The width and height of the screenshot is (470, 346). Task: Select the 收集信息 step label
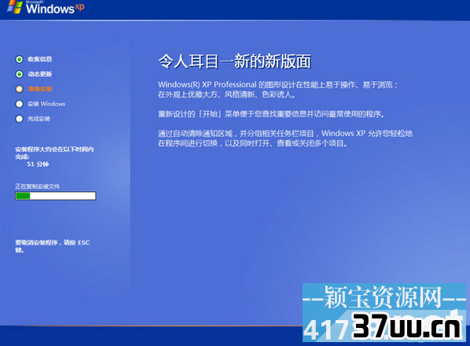coord(40,59)
